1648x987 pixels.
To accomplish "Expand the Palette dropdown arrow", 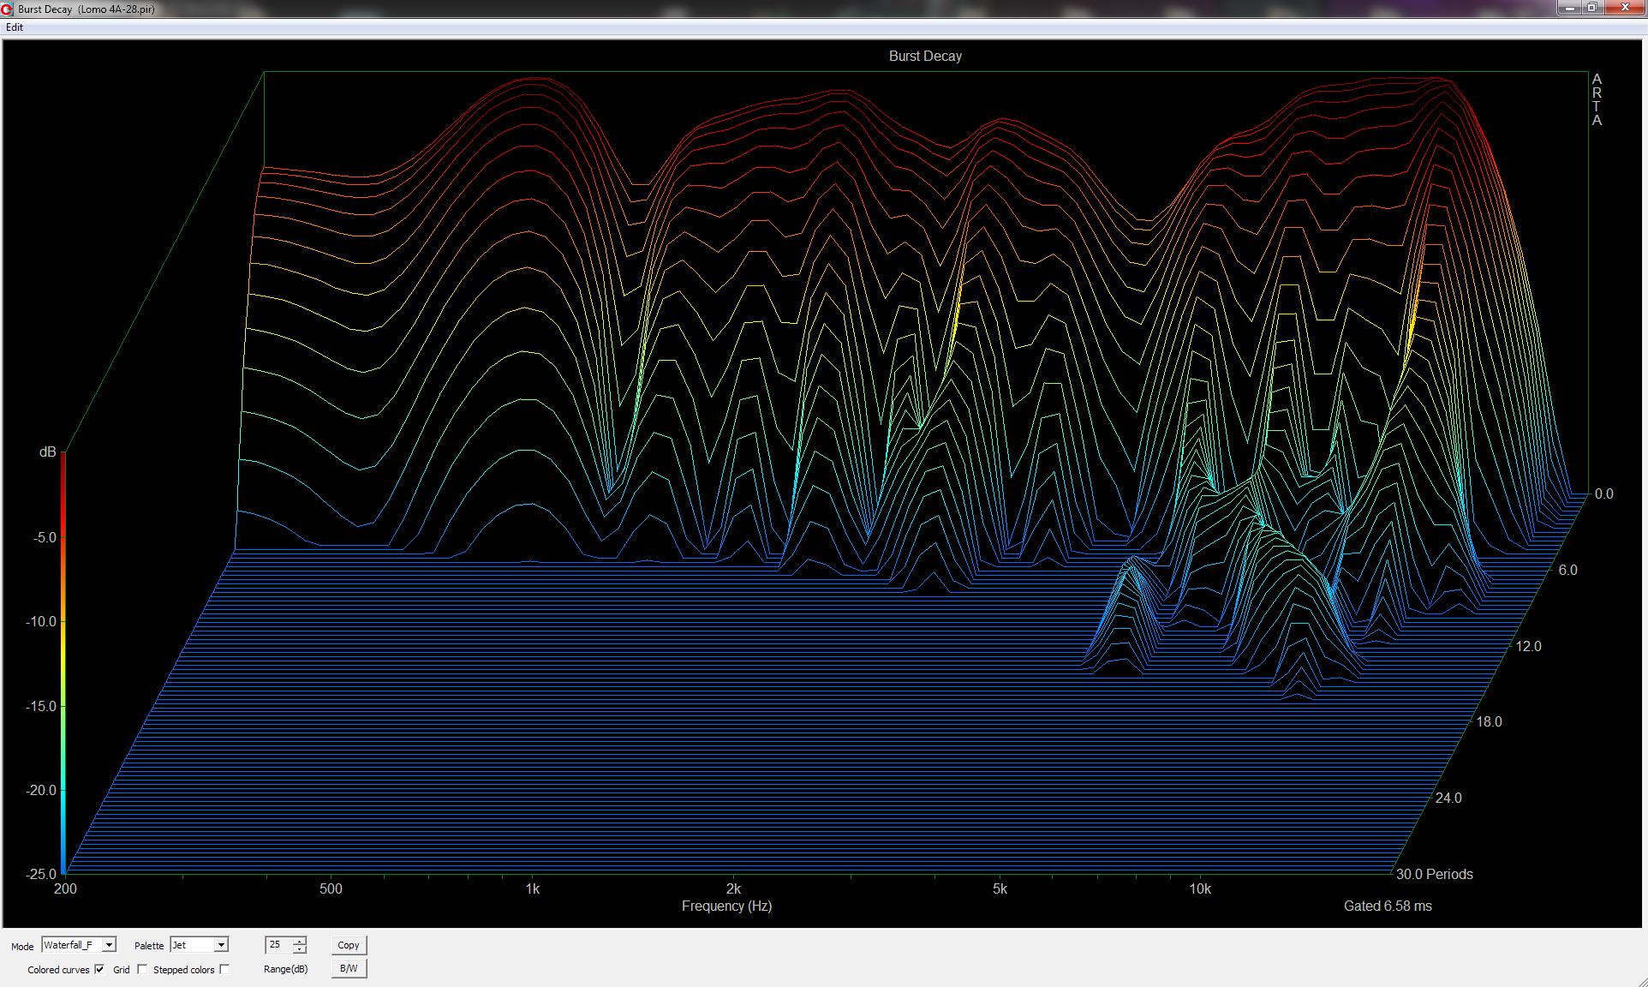I will click(x=221, y=945).
